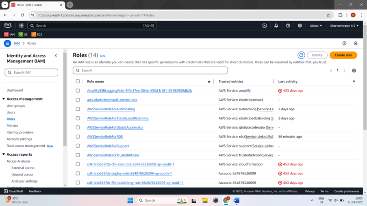This screenshot has width=367, height=206.
Task: Open table preferences gear icon
Action: click(354, 71)
